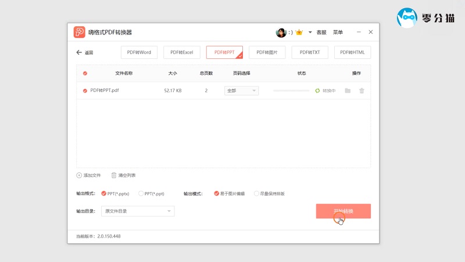Switch to PDF转Excel tab
Image resolution: width=465 pixels, height=262 pixels.
click(x=182, y=52)
